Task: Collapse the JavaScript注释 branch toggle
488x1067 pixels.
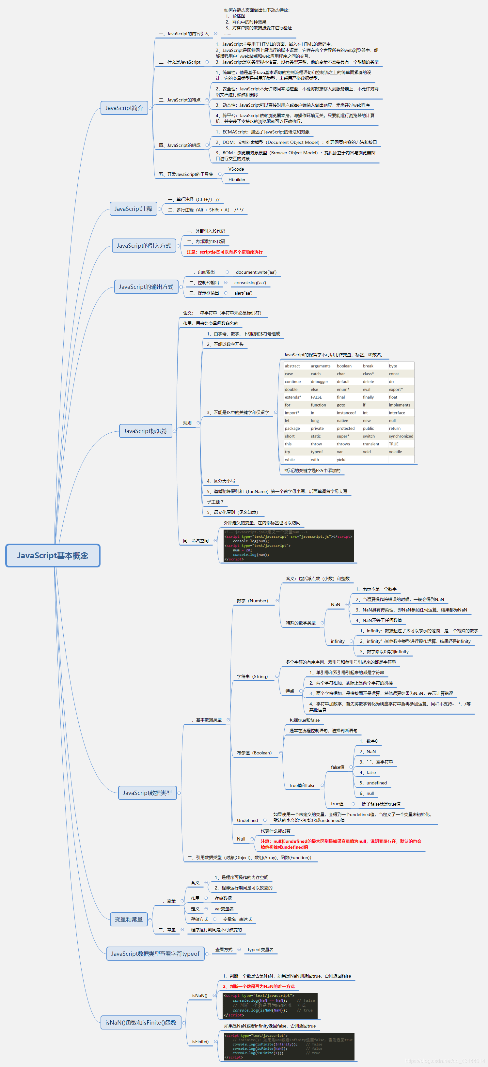Action: tap(160, 209)
